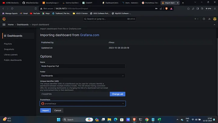Open the Gmail bookmark
The image size is (218, 123).
24,14
